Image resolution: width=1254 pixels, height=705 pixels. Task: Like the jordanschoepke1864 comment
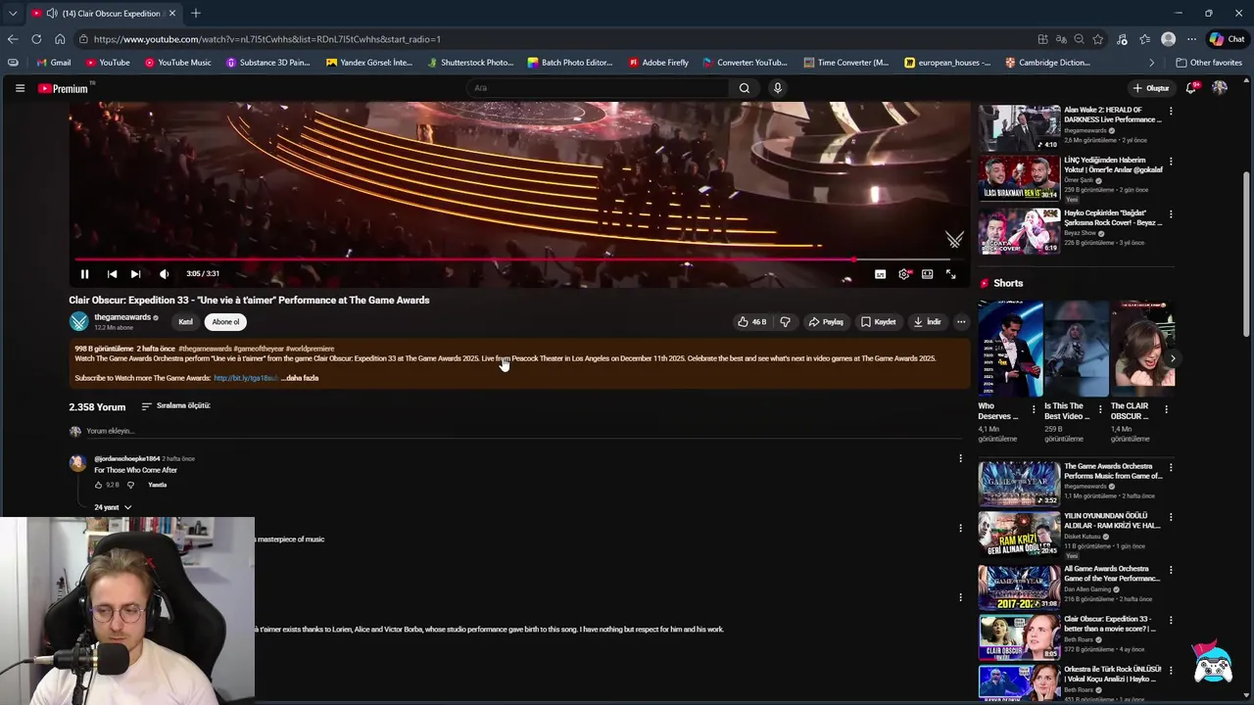click(x=98, y=485)
